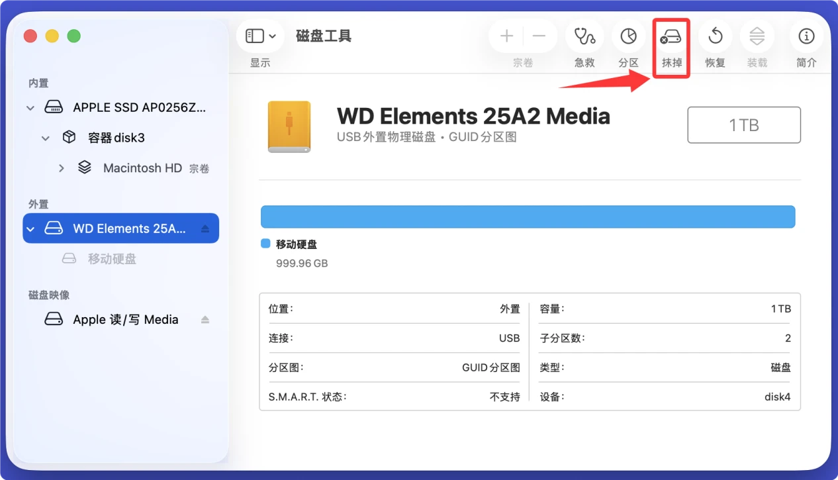Collapse the WD Elements 25A disk row
Image resolution: width=838 pixels, height=480 pixels.
click(30, 229)
